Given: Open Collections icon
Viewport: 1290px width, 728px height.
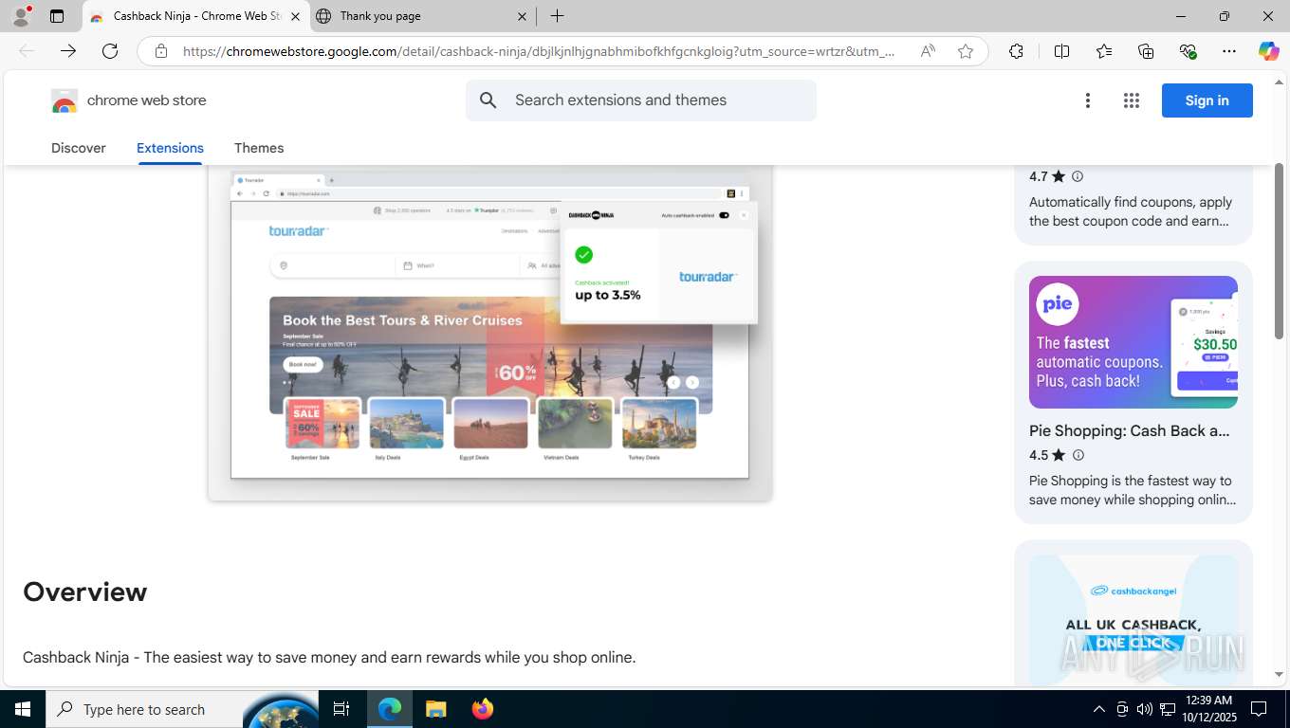Looking at the screenshot, I should (1146, 51).
